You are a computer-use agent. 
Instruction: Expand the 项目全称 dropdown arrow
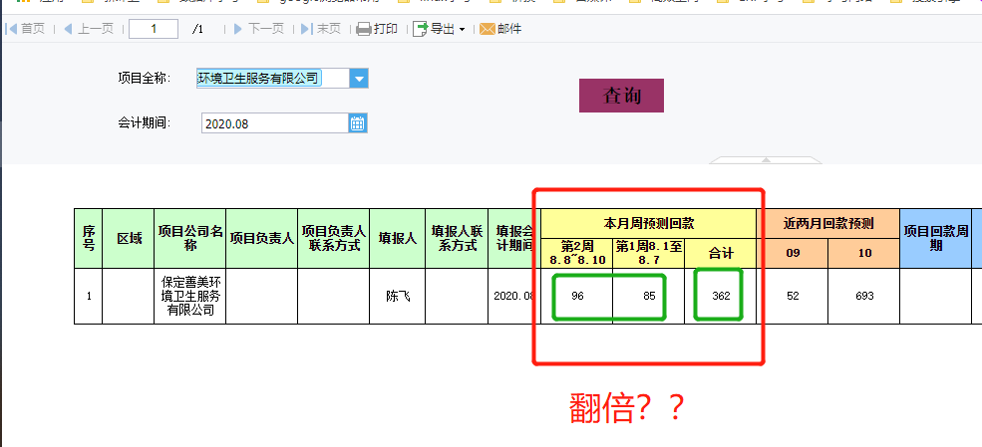[x=359, y=79]
